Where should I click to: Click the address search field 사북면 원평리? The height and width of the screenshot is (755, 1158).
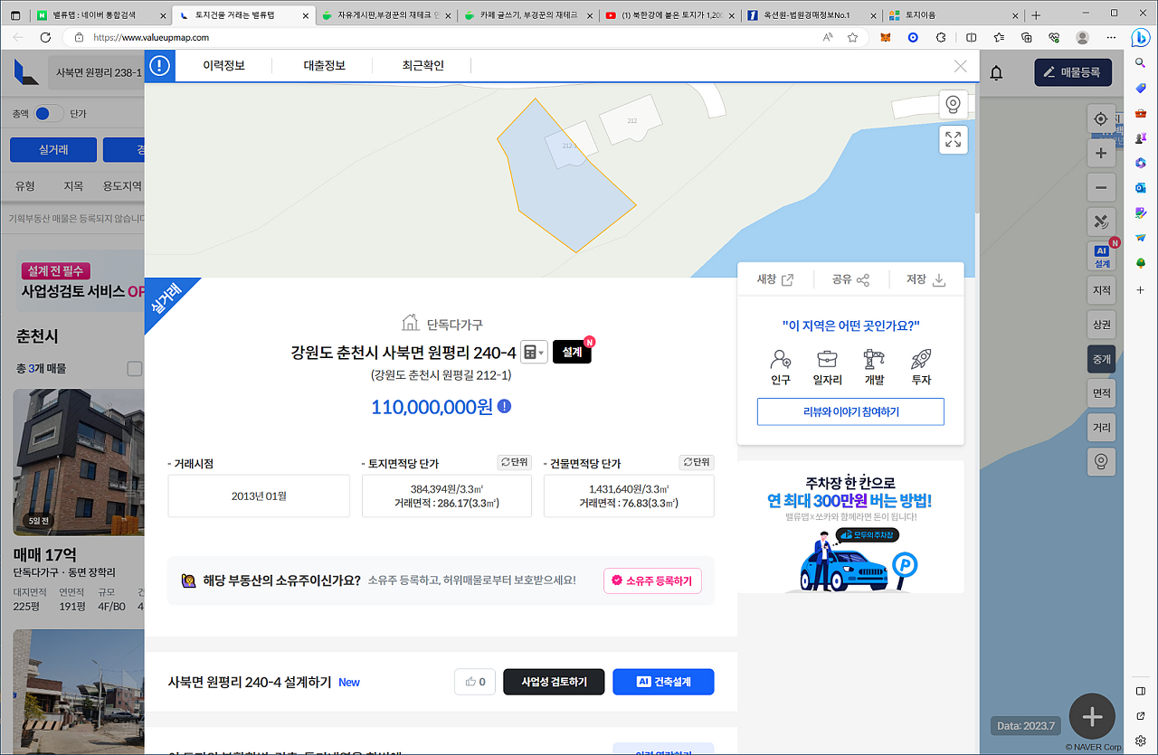click(98, 72)
